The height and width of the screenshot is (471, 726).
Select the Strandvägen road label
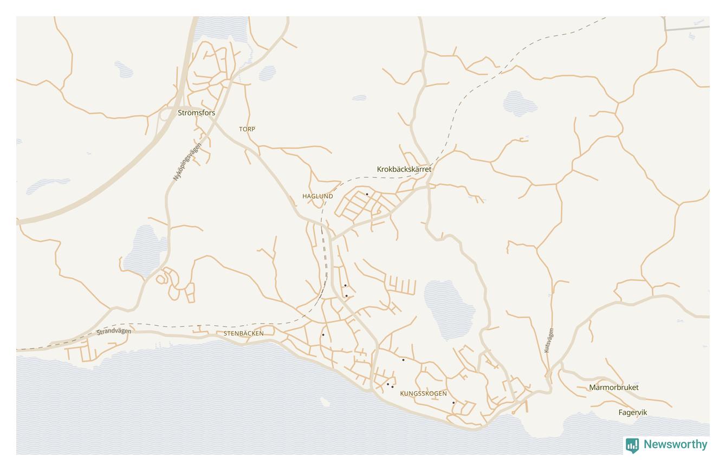click(114, 331)
